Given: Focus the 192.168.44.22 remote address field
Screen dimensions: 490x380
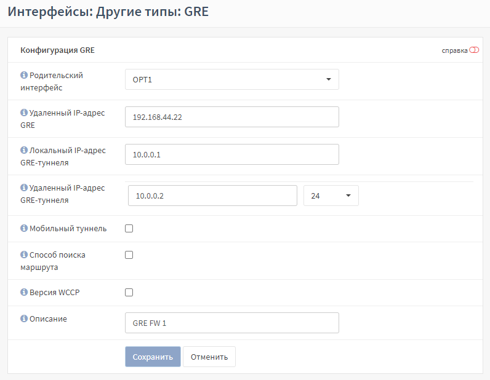Looking at the screenshot, I should [232, 117].
